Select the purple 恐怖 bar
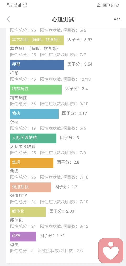 pyautogui.click(x=23, y=237)
